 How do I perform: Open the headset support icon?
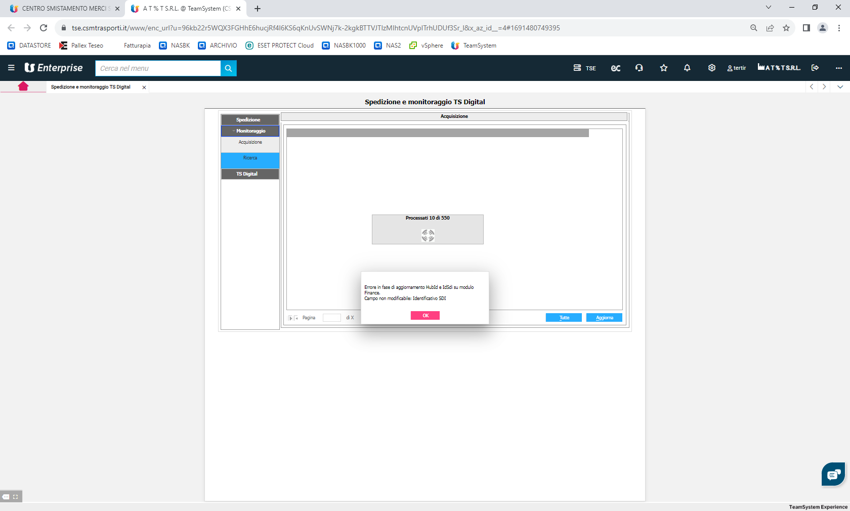click(x=639, y=68)
